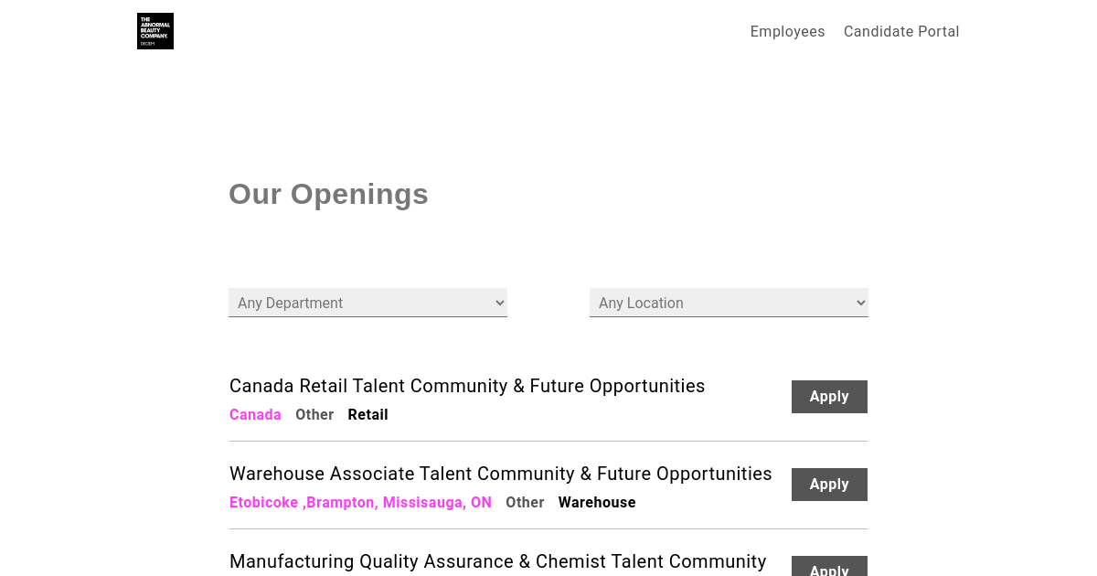Open the Employees link
This screenshot has height=576, width=1097.
pos(787,32)
